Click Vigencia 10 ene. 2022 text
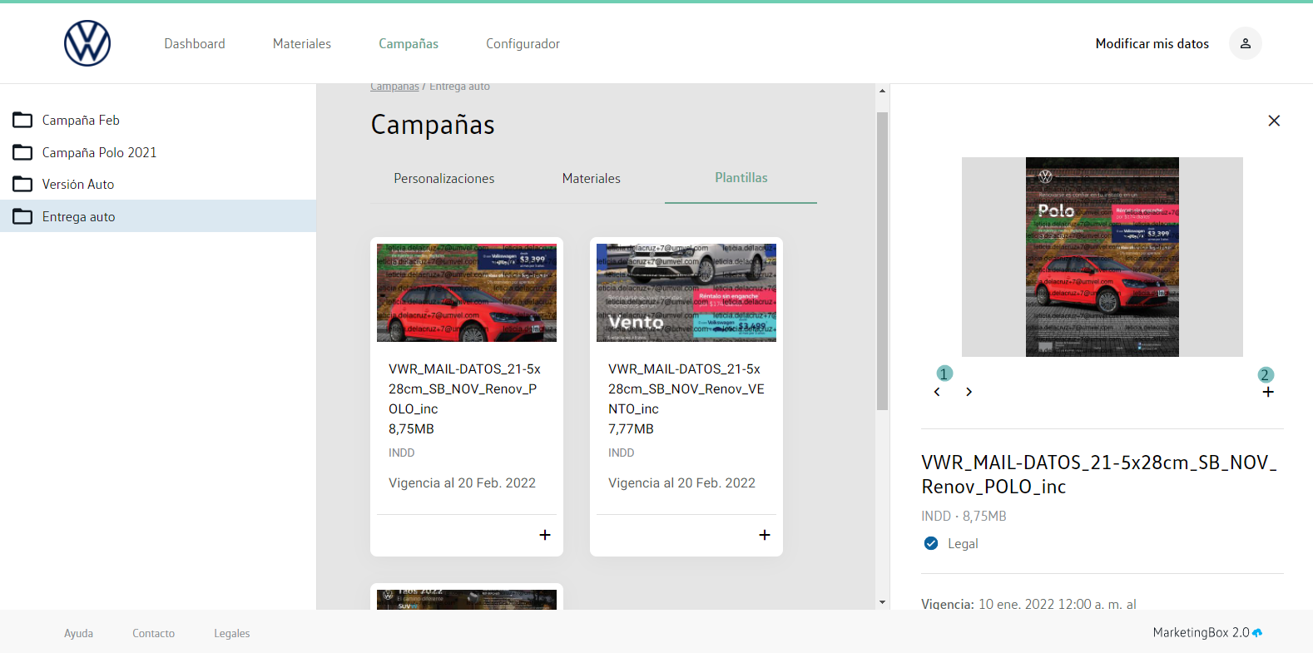The height and width of the screenshot is (653, 1313). [x=1028, y=604]
